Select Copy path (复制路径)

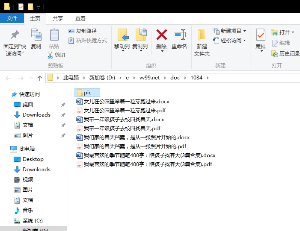(x=83, y=31)
